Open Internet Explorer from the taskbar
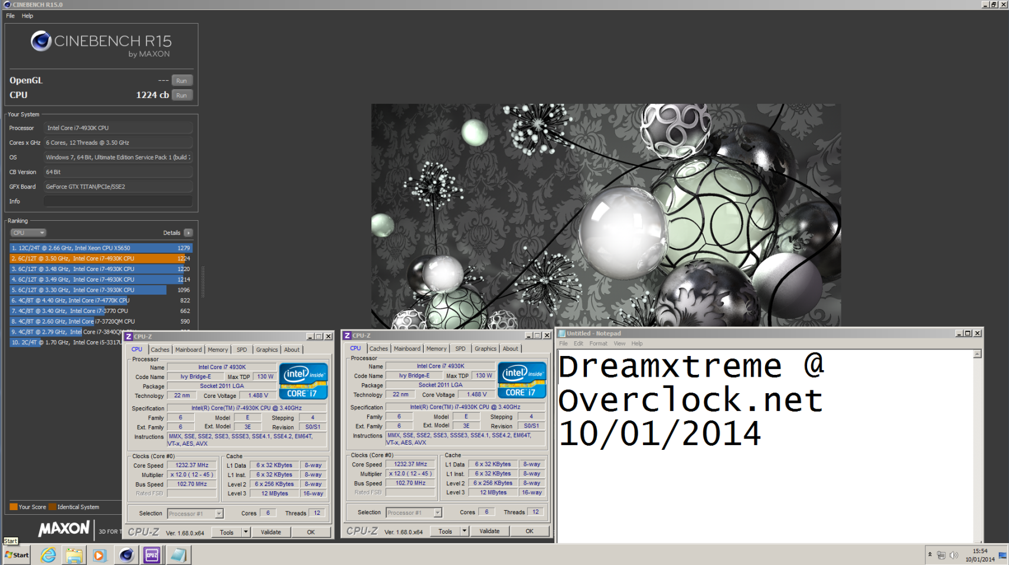Image resolution: width=1009 pixels, height=565 pixels. tap(48, 555)
